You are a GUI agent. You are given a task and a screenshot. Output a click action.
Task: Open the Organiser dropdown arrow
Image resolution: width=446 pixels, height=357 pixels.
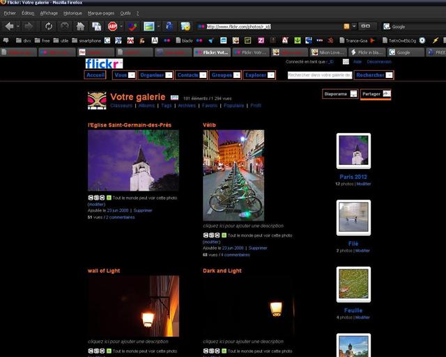click(169, 75)
